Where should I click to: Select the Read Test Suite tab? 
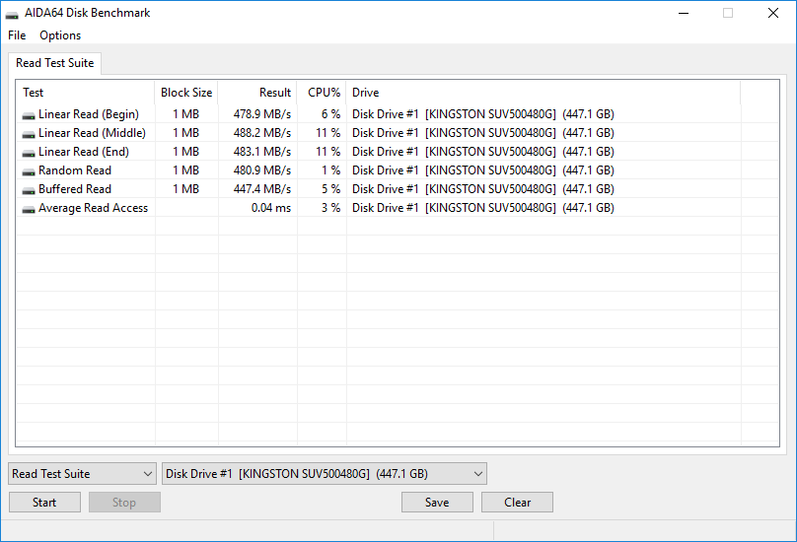[x=55, y=63]
